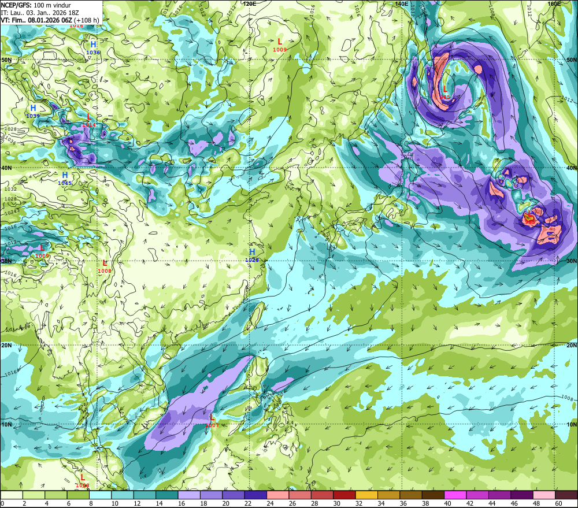Image resolution: width=578 pixels, height=508 pixels.
Task: Click the L 1009 low below the 120E label
Action: click(280, 45)
